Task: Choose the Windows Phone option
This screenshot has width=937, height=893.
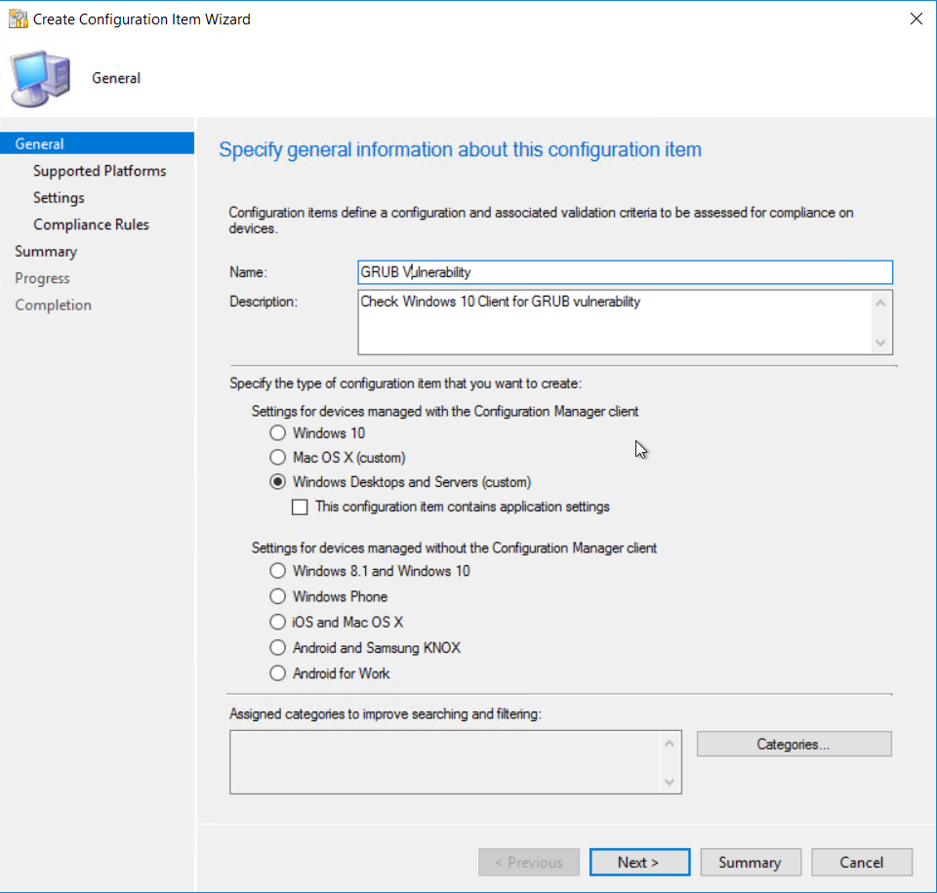Action: pos(278,596)
